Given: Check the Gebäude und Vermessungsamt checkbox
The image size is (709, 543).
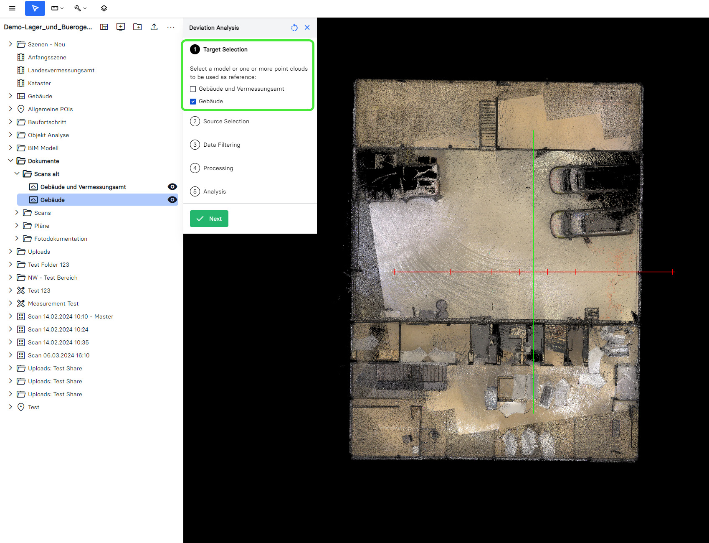Looking at the screenshot, I should pos(193,89).
